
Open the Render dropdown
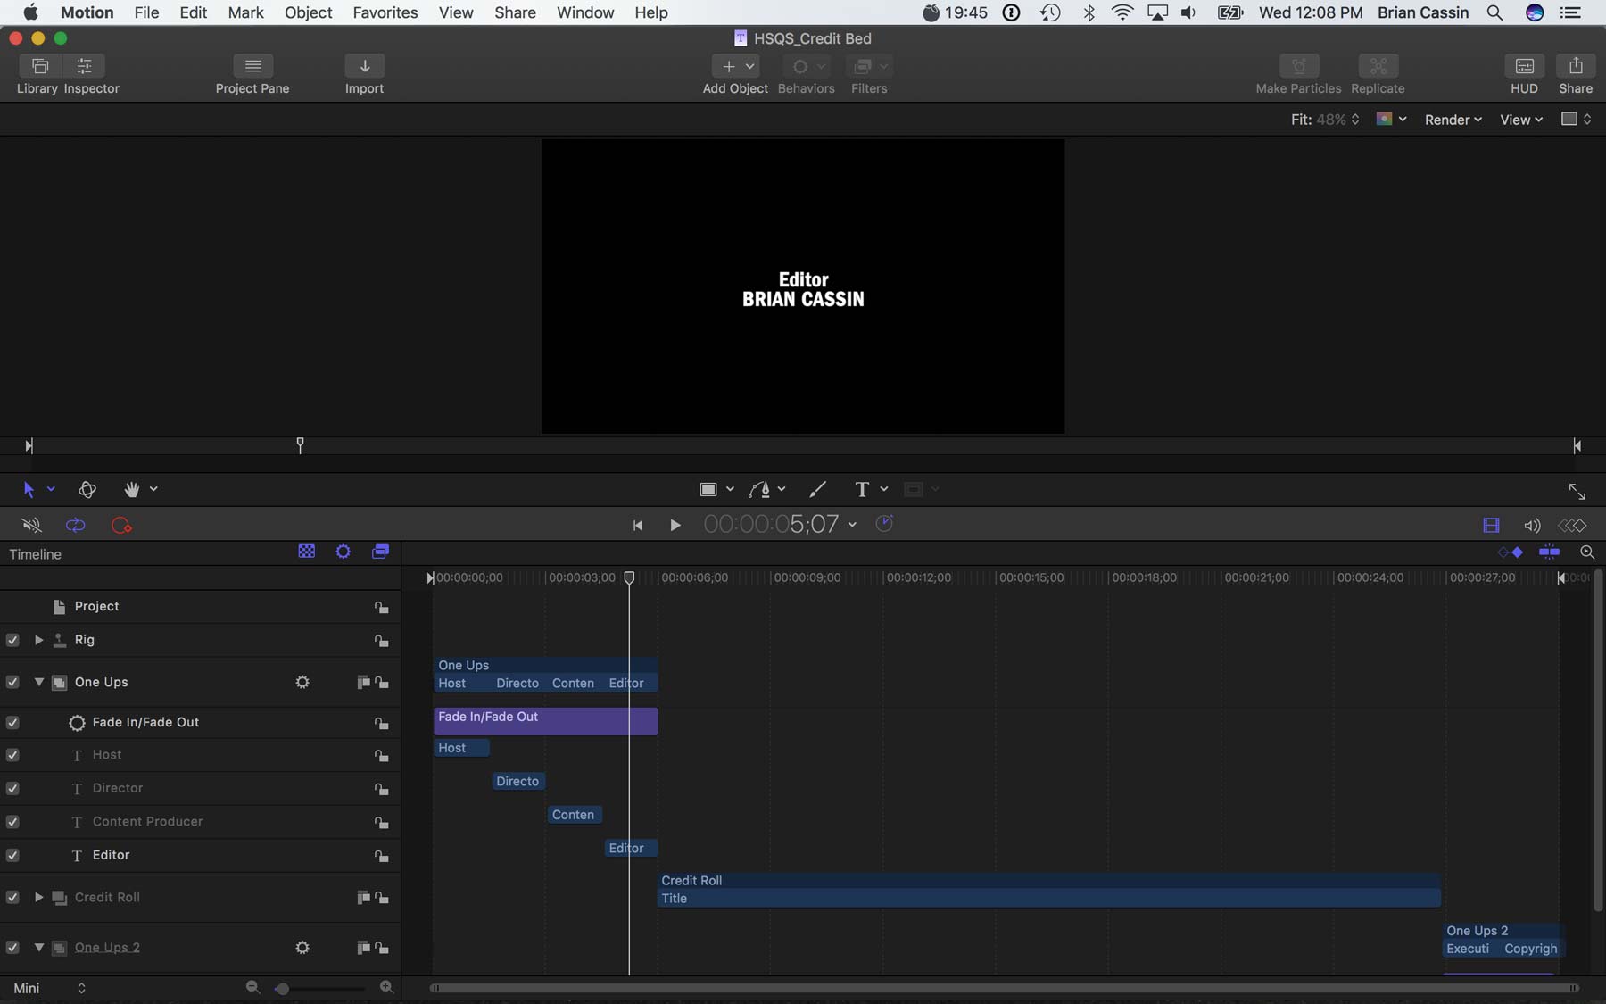point(1453,120)
